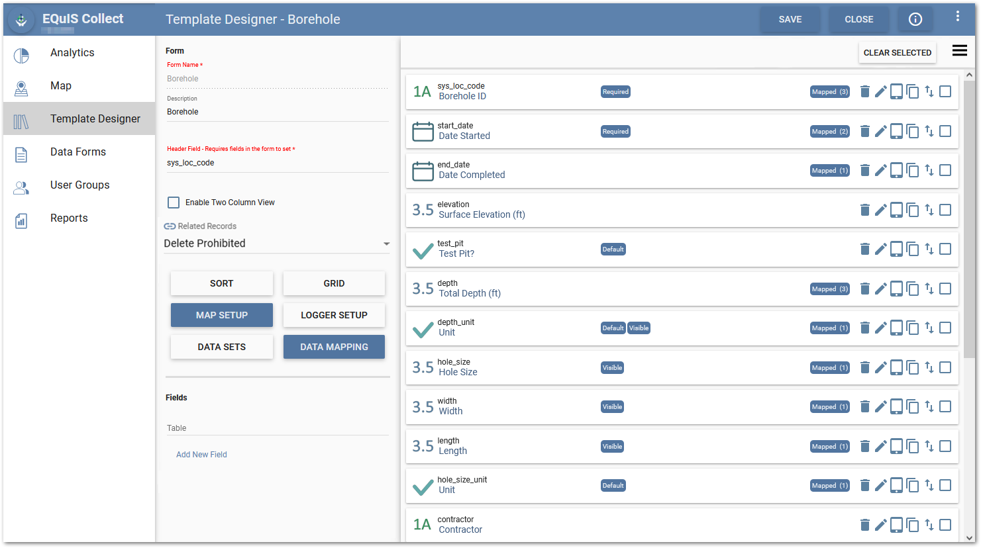Duplicate the elevation Surface Elevation field

click(x=913, y=210)
